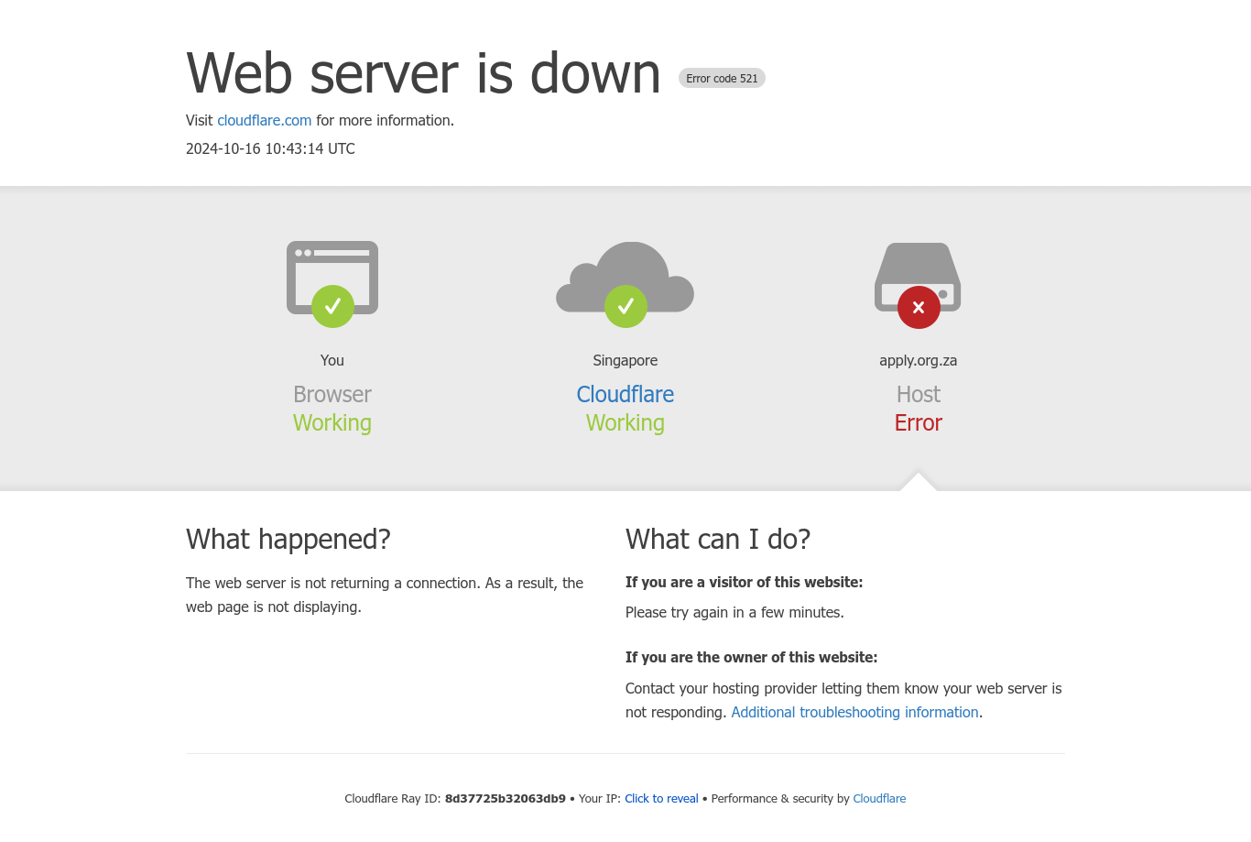The height and width of the screenshot is (842, 1251).
Task: Click to reveal your IP address
Action: pyautogui.click(x=661, y=798)
